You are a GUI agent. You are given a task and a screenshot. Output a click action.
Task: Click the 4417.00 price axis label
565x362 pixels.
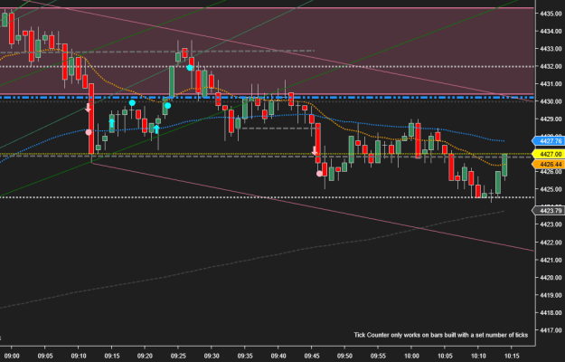(551, 330)
